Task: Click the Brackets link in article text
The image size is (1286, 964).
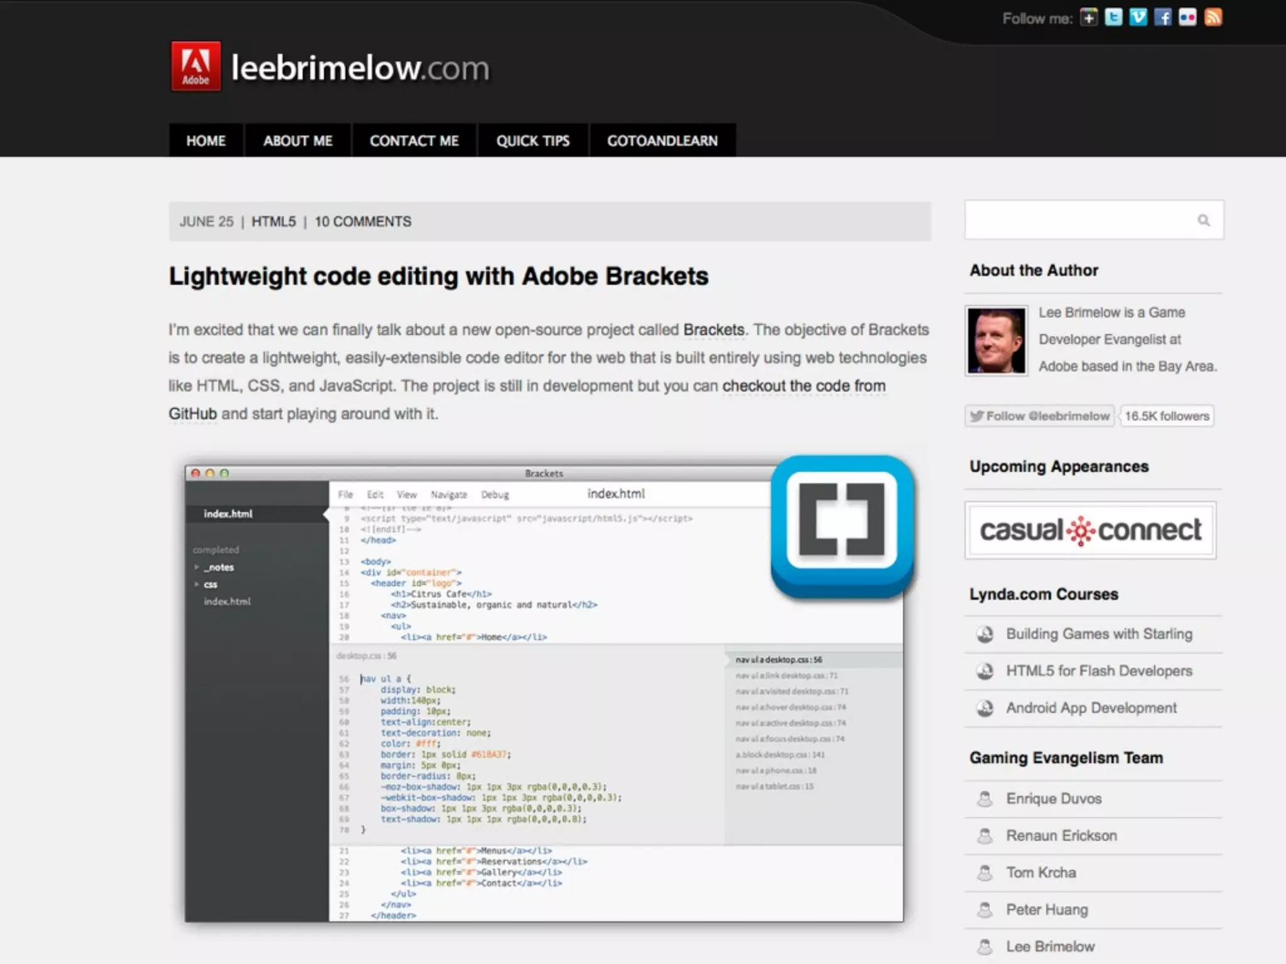Action: 713,330
